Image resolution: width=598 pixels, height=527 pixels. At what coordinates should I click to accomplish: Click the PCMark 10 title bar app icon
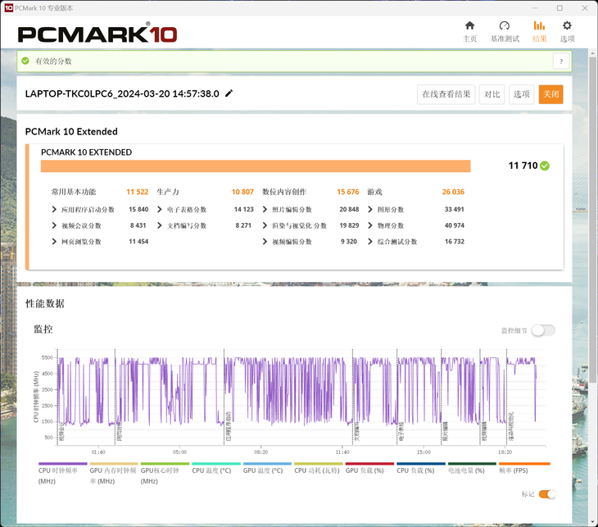pos(8,8)
